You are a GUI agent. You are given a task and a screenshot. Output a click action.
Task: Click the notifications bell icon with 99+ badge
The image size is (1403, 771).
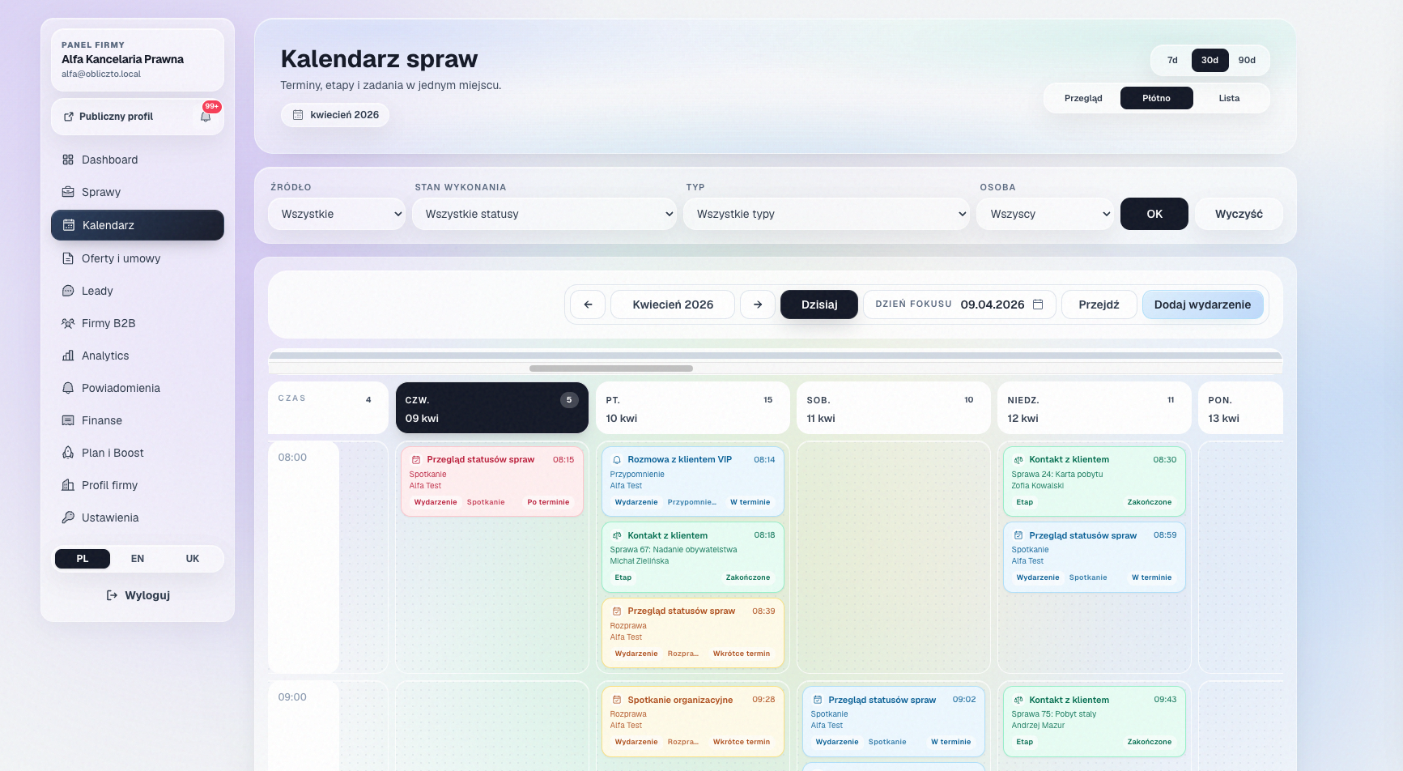click(x=206, y=117)
